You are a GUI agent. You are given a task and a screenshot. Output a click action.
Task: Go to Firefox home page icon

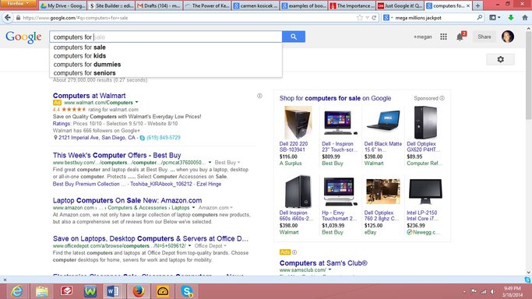pyautogui.click(x=524, y=18)
